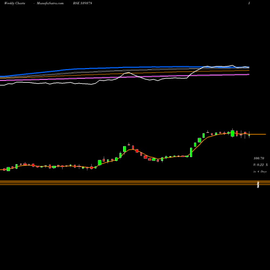The image size is (270, 270).
Task: Click the "100.79" price value
Action: tap(259, 158)
